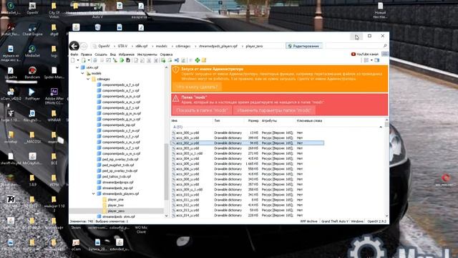Click the tree panel scrollbar thumb
The width and height of the screenshot is (458, 258).
167,172
